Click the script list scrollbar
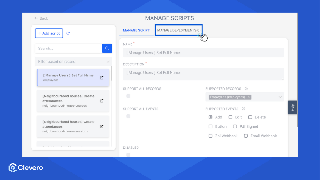320x180 pixels. 111,73
